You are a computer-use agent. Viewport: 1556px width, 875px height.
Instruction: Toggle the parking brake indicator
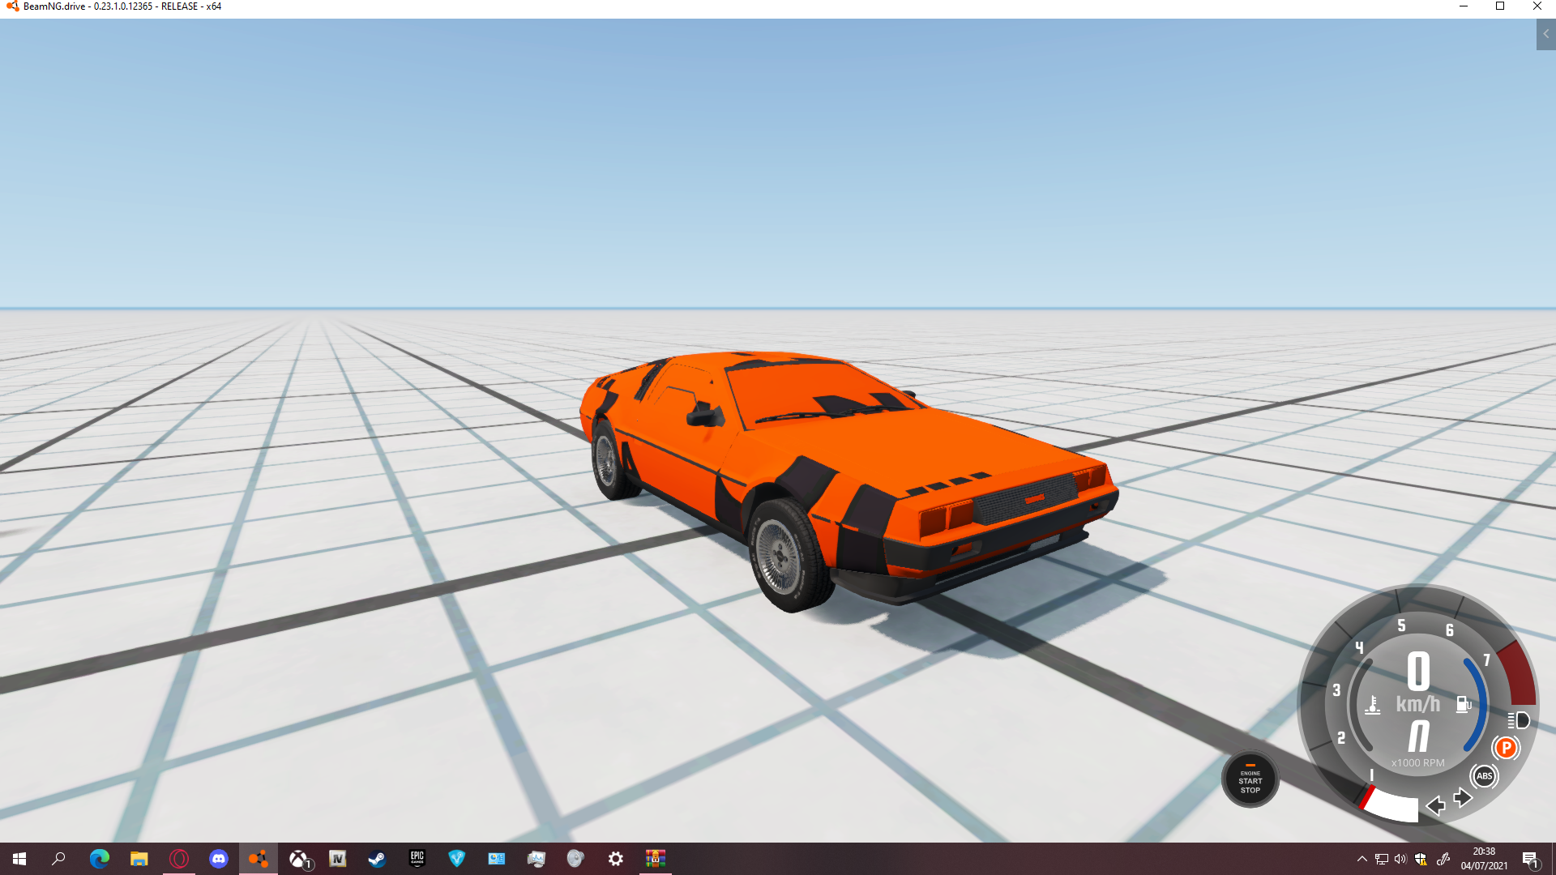click(1506, 748)
